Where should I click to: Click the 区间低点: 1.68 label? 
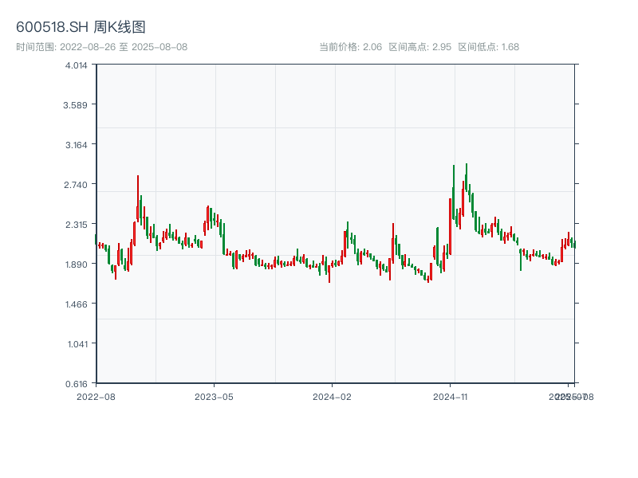pyautogui.click(x=488, y=47)
